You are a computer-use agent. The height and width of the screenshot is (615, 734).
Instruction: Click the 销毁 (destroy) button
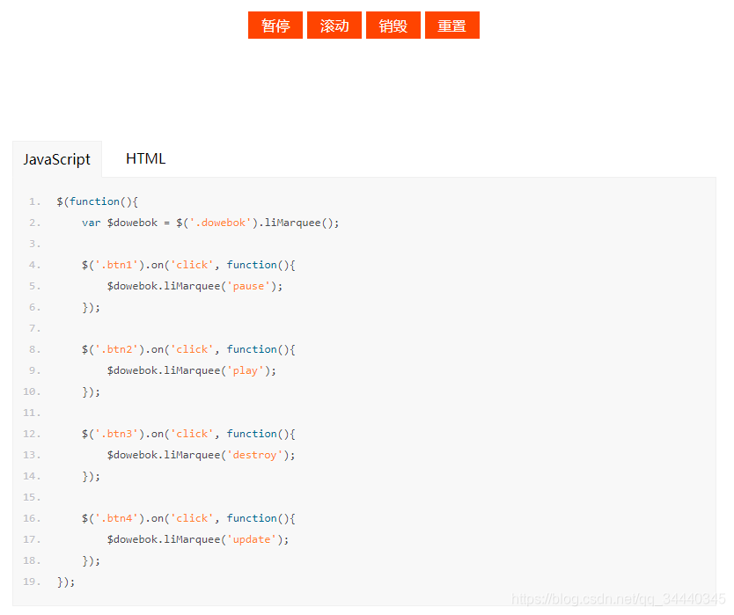click(x=393, y=26)
